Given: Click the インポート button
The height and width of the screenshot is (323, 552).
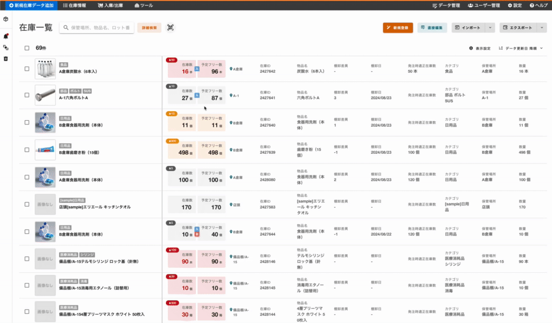Looking at the screenshot, I should [469, 28].
